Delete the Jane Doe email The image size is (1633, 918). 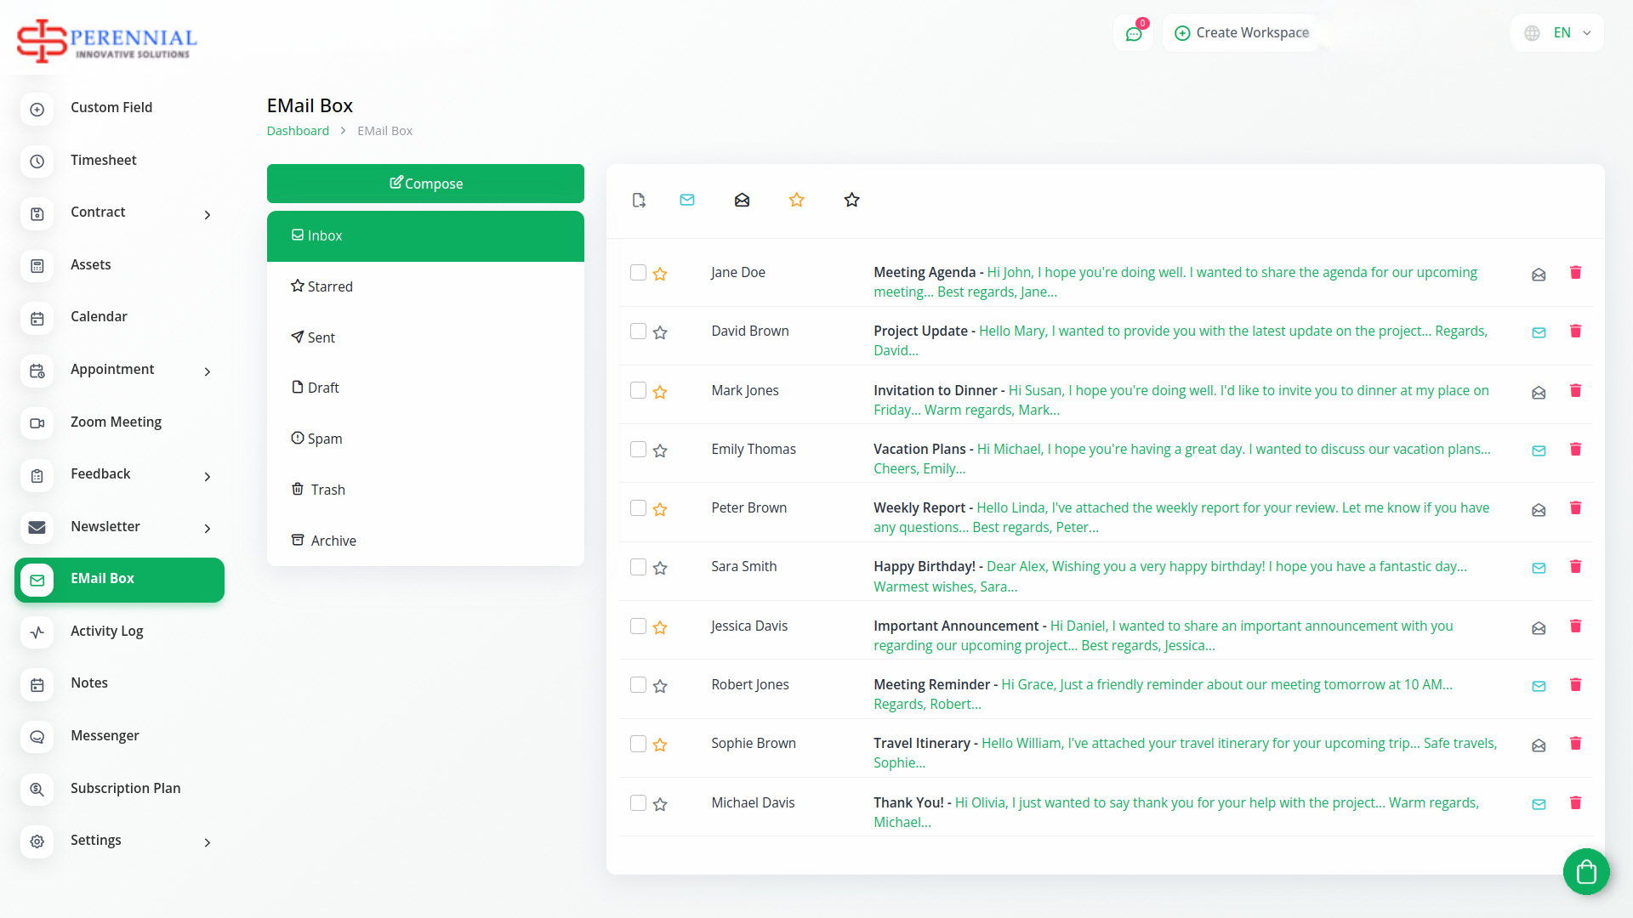[x=1575, y=273]
